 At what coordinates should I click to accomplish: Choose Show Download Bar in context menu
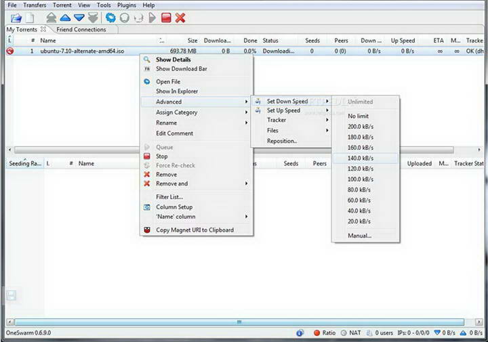[x=197, y=68]
